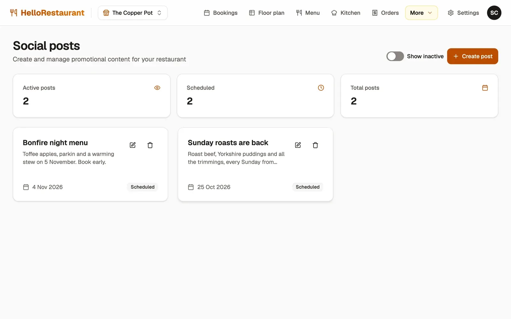Go to the Bookings page

[x=221, y=13]
